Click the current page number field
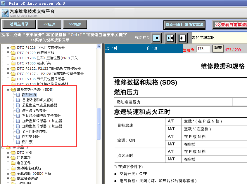Viewport: 247px width, 184px height. (x=203, y=49)
